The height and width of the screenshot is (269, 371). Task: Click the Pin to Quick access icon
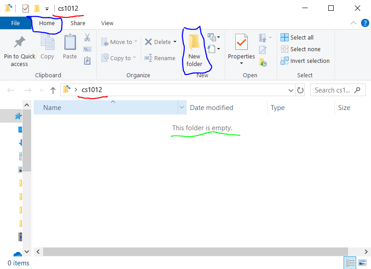coord(19,43)
